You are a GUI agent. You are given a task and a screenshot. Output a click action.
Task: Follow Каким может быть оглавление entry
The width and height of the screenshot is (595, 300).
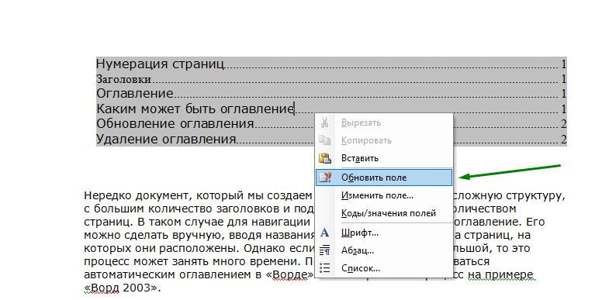pyautogui.click(x=195, y=109)
